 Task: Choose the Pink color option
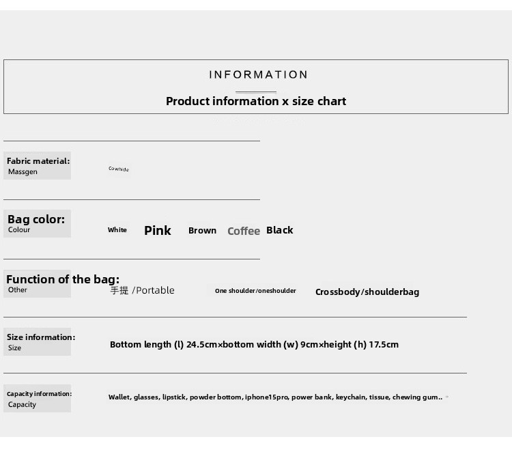[x=158, y=231]
